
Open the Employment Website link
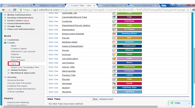pyautogui.click(x=73, y=34)
